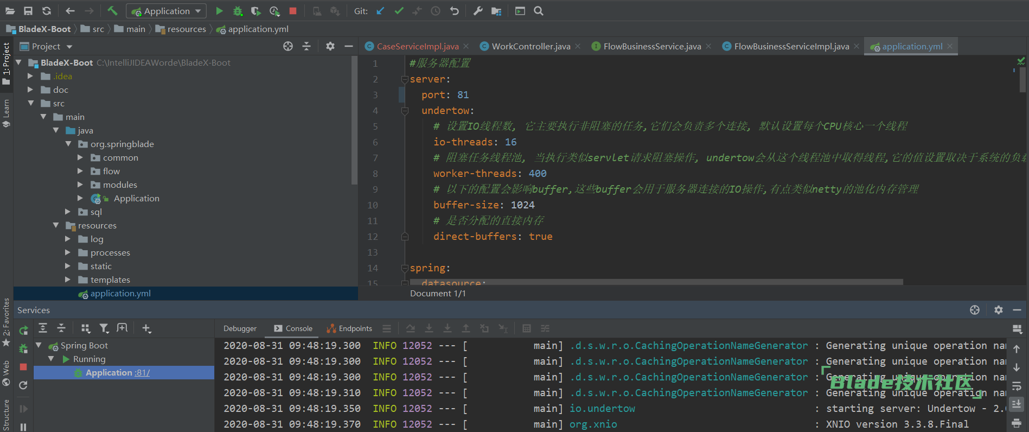Screen dimensions: 1029x432
Task: Collapse all nodes in the Project panel
Action: (306, 47)
